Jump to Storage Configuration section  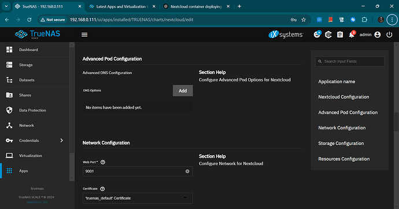coord(341,144)
